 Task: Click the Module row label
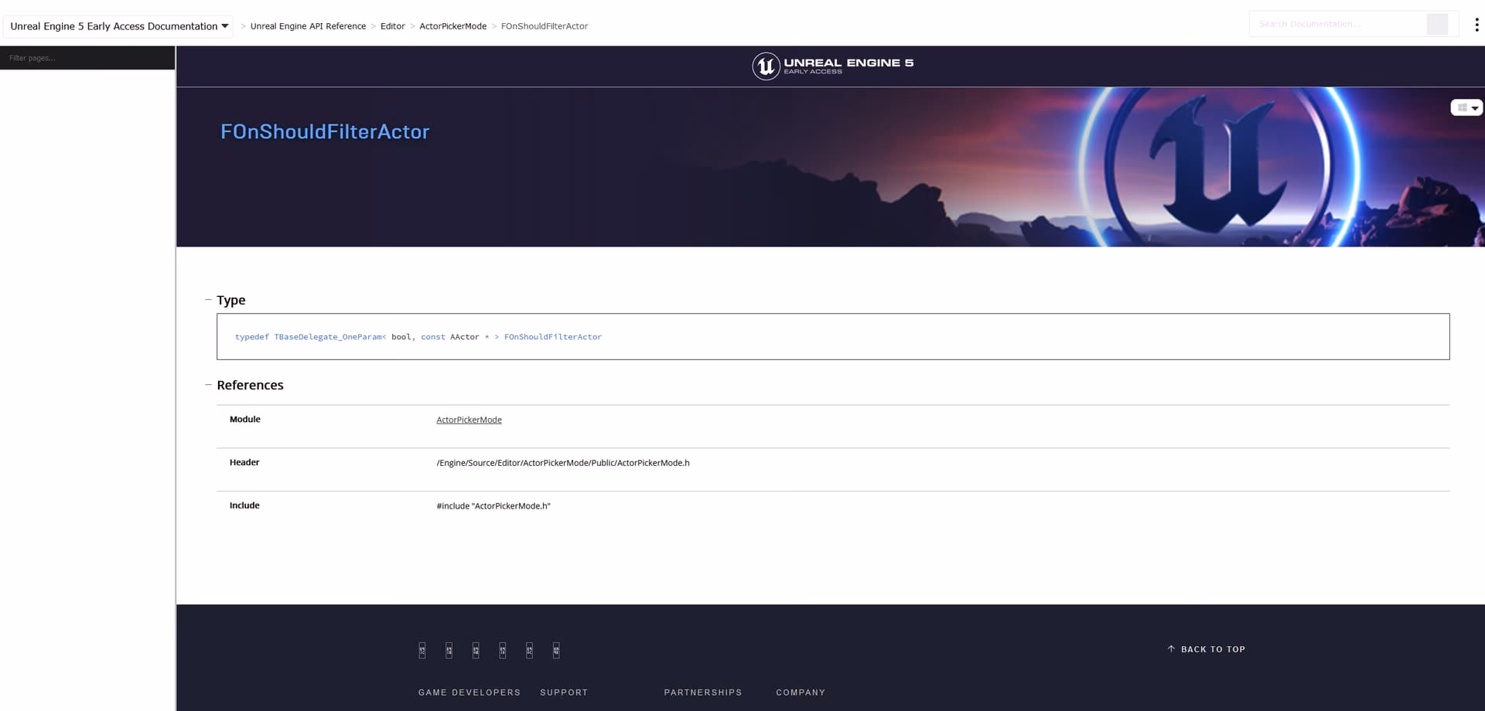tap(244, 420)
